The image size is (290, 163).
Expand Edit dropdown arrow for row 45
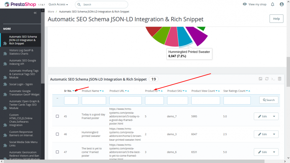[x=274, y=116]
